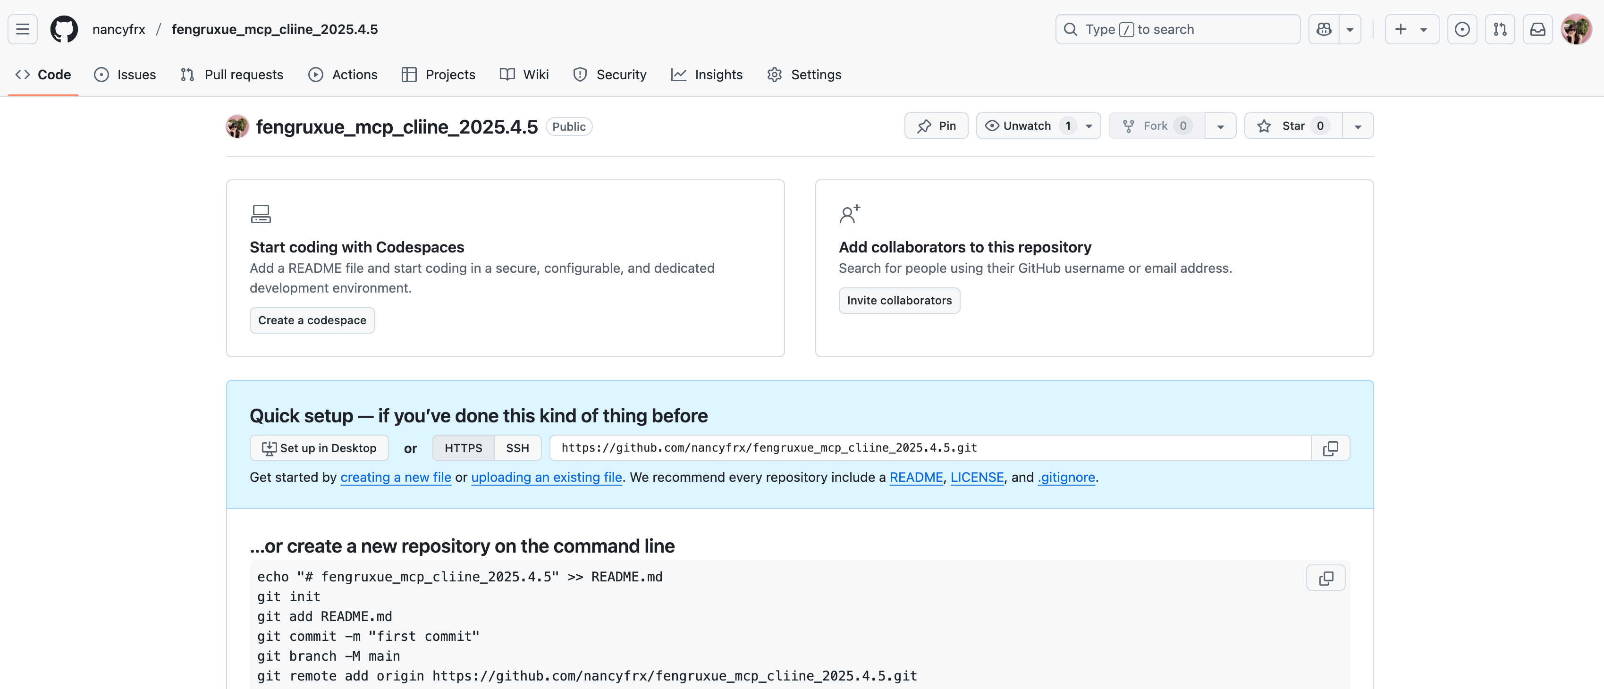Follow the uploading an existing file link
Viewport: 1604px width, 689px height.
click(x=546, y=478)
